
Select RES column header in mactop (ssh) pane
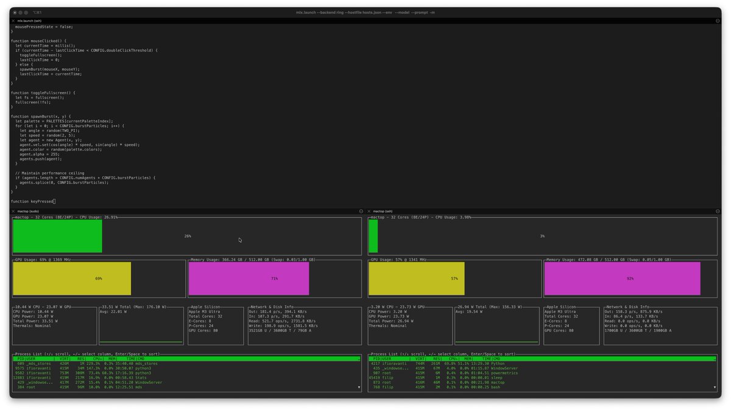pos(437,359)
